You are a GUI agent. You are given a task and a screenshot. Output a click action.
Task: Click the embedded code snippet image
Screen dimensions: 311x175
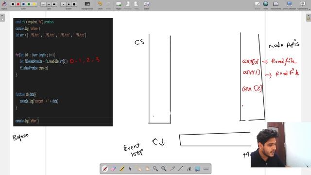click(x=63, y=72)
